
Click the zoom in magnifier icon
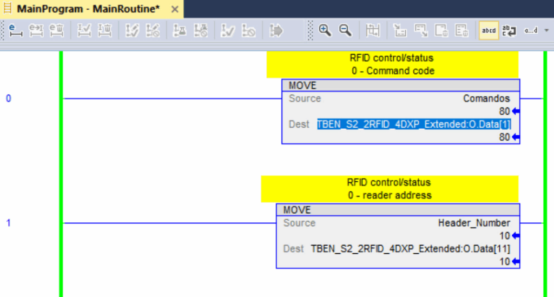pos(325,31)
